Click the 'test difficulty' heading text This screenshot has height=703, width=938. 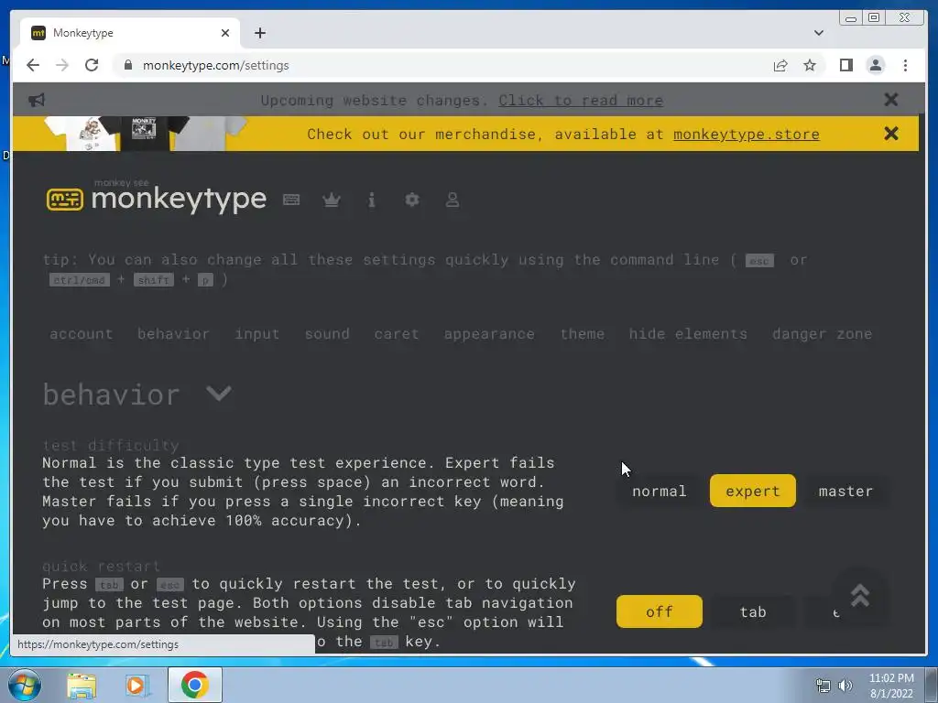111,446
